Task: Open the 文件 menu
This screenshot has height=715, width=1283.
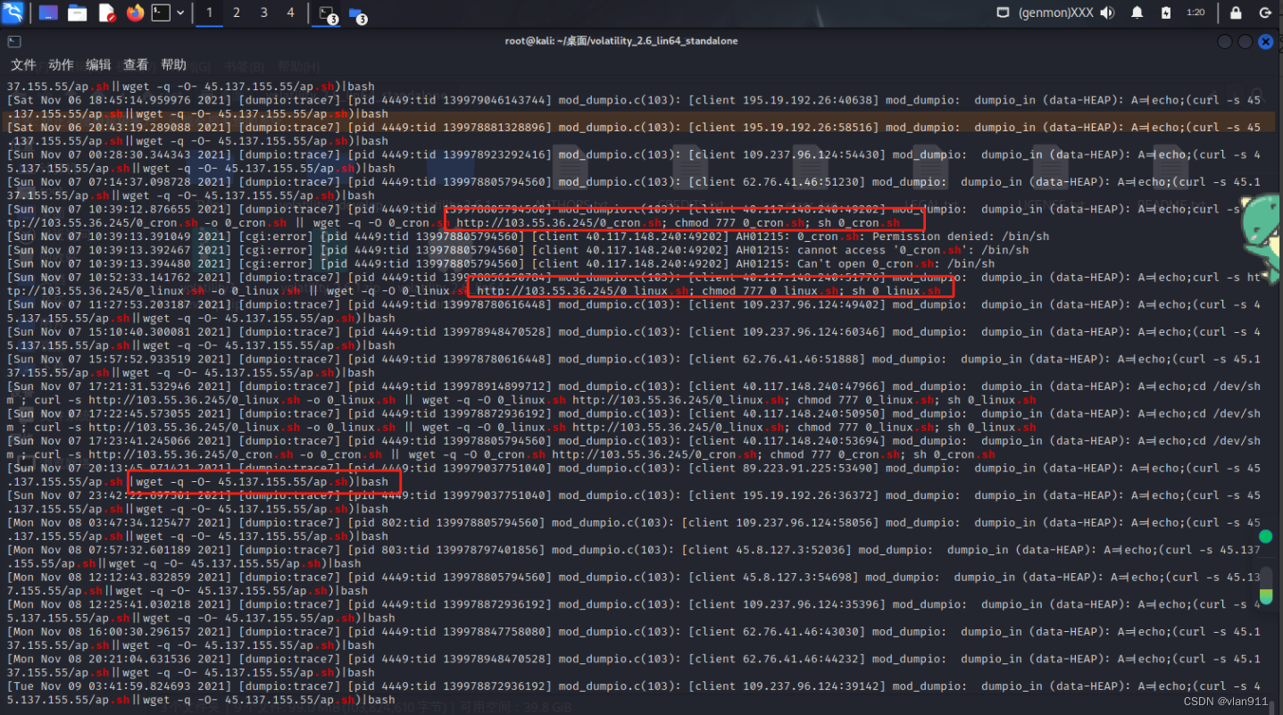Action: point(23,64)
